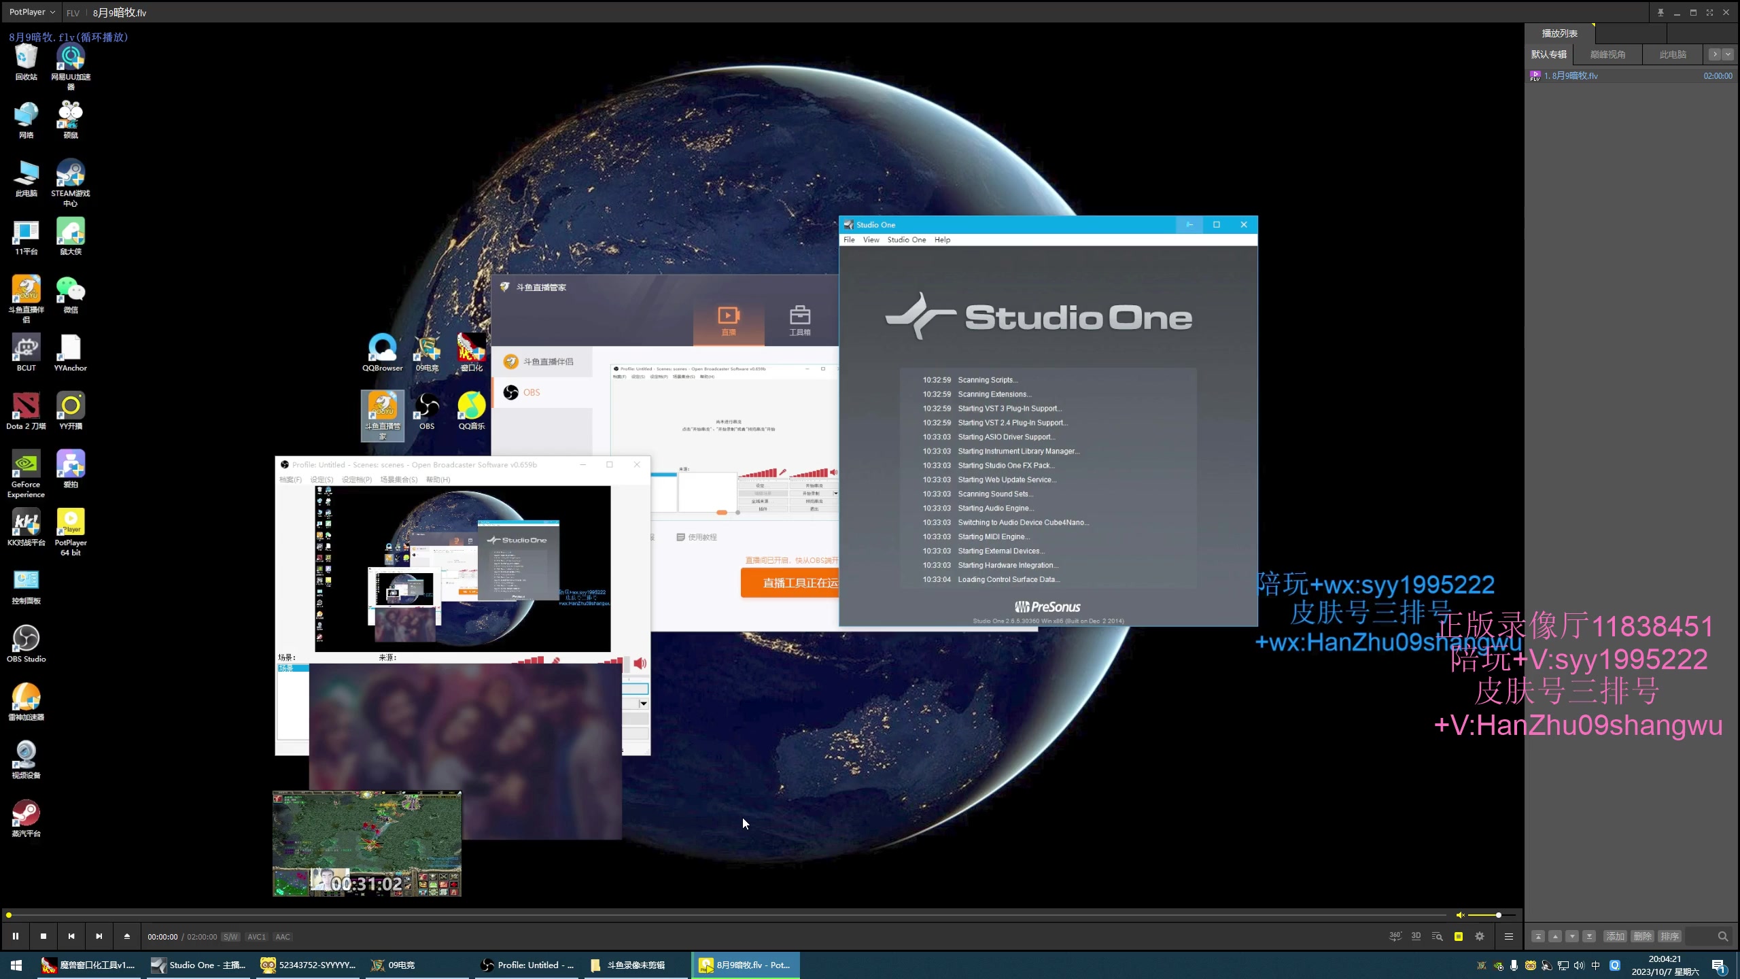Open the chapter/bookmark search icon

1437,936
